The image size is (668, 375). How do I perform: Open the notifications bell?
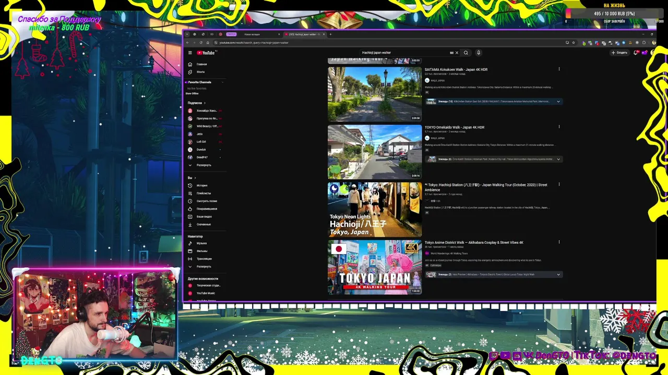pyautogui.click(x=636, y=53)
